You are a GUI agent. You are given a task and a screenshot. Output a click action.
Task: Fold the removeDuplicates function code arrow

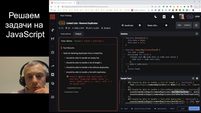tap(124, 50)
